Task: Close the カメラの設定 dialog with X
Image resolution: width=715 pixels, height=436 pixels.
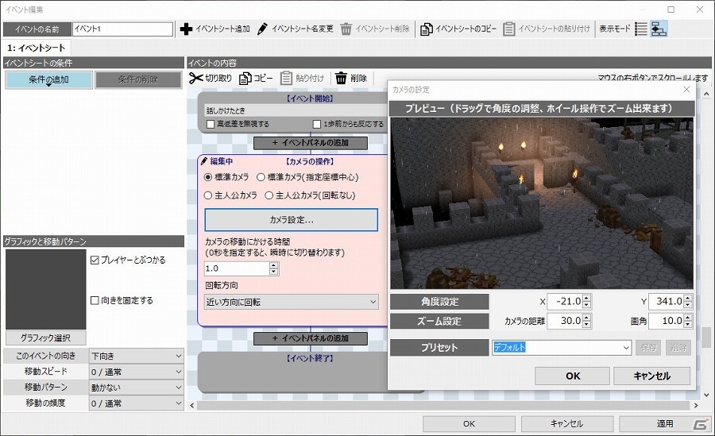Action: point(686,90)
